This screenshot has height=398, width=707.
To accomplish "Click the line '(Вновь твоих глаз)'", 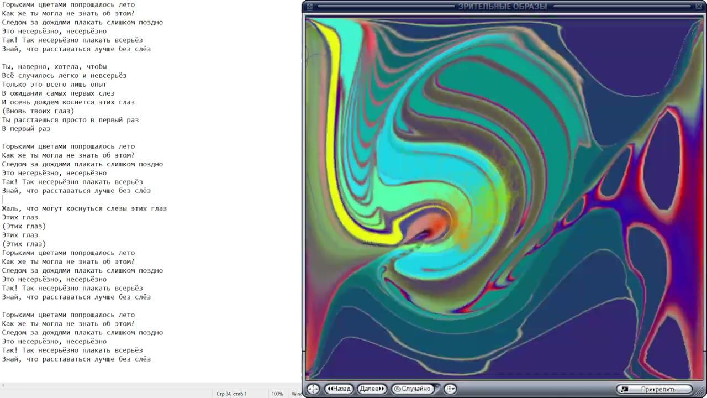I will (38, 111).
